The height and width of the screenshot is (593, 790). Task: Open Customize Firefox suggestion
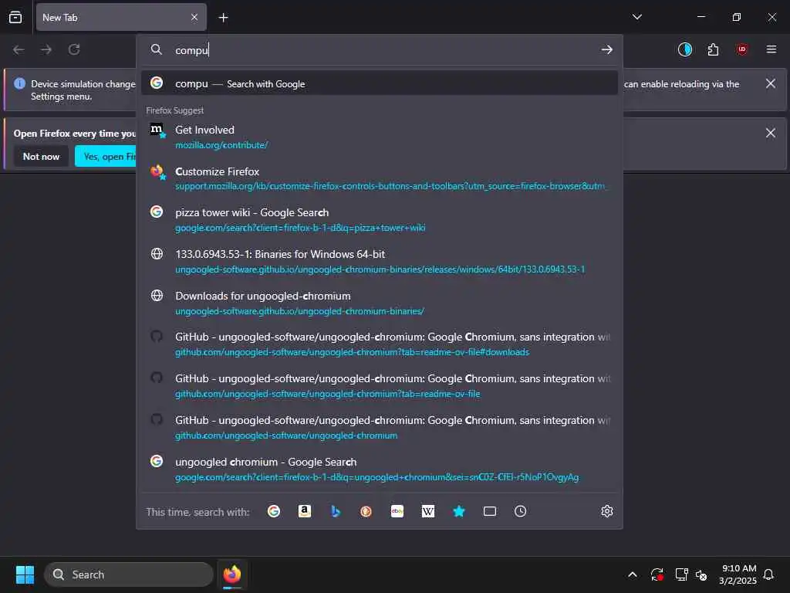380,178
